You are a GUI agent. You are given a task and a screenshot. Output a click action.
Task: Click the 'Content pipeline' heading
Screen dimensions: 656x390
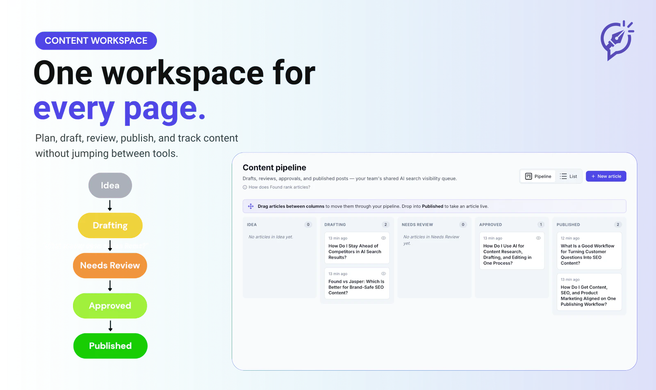(x=274, y=168)
